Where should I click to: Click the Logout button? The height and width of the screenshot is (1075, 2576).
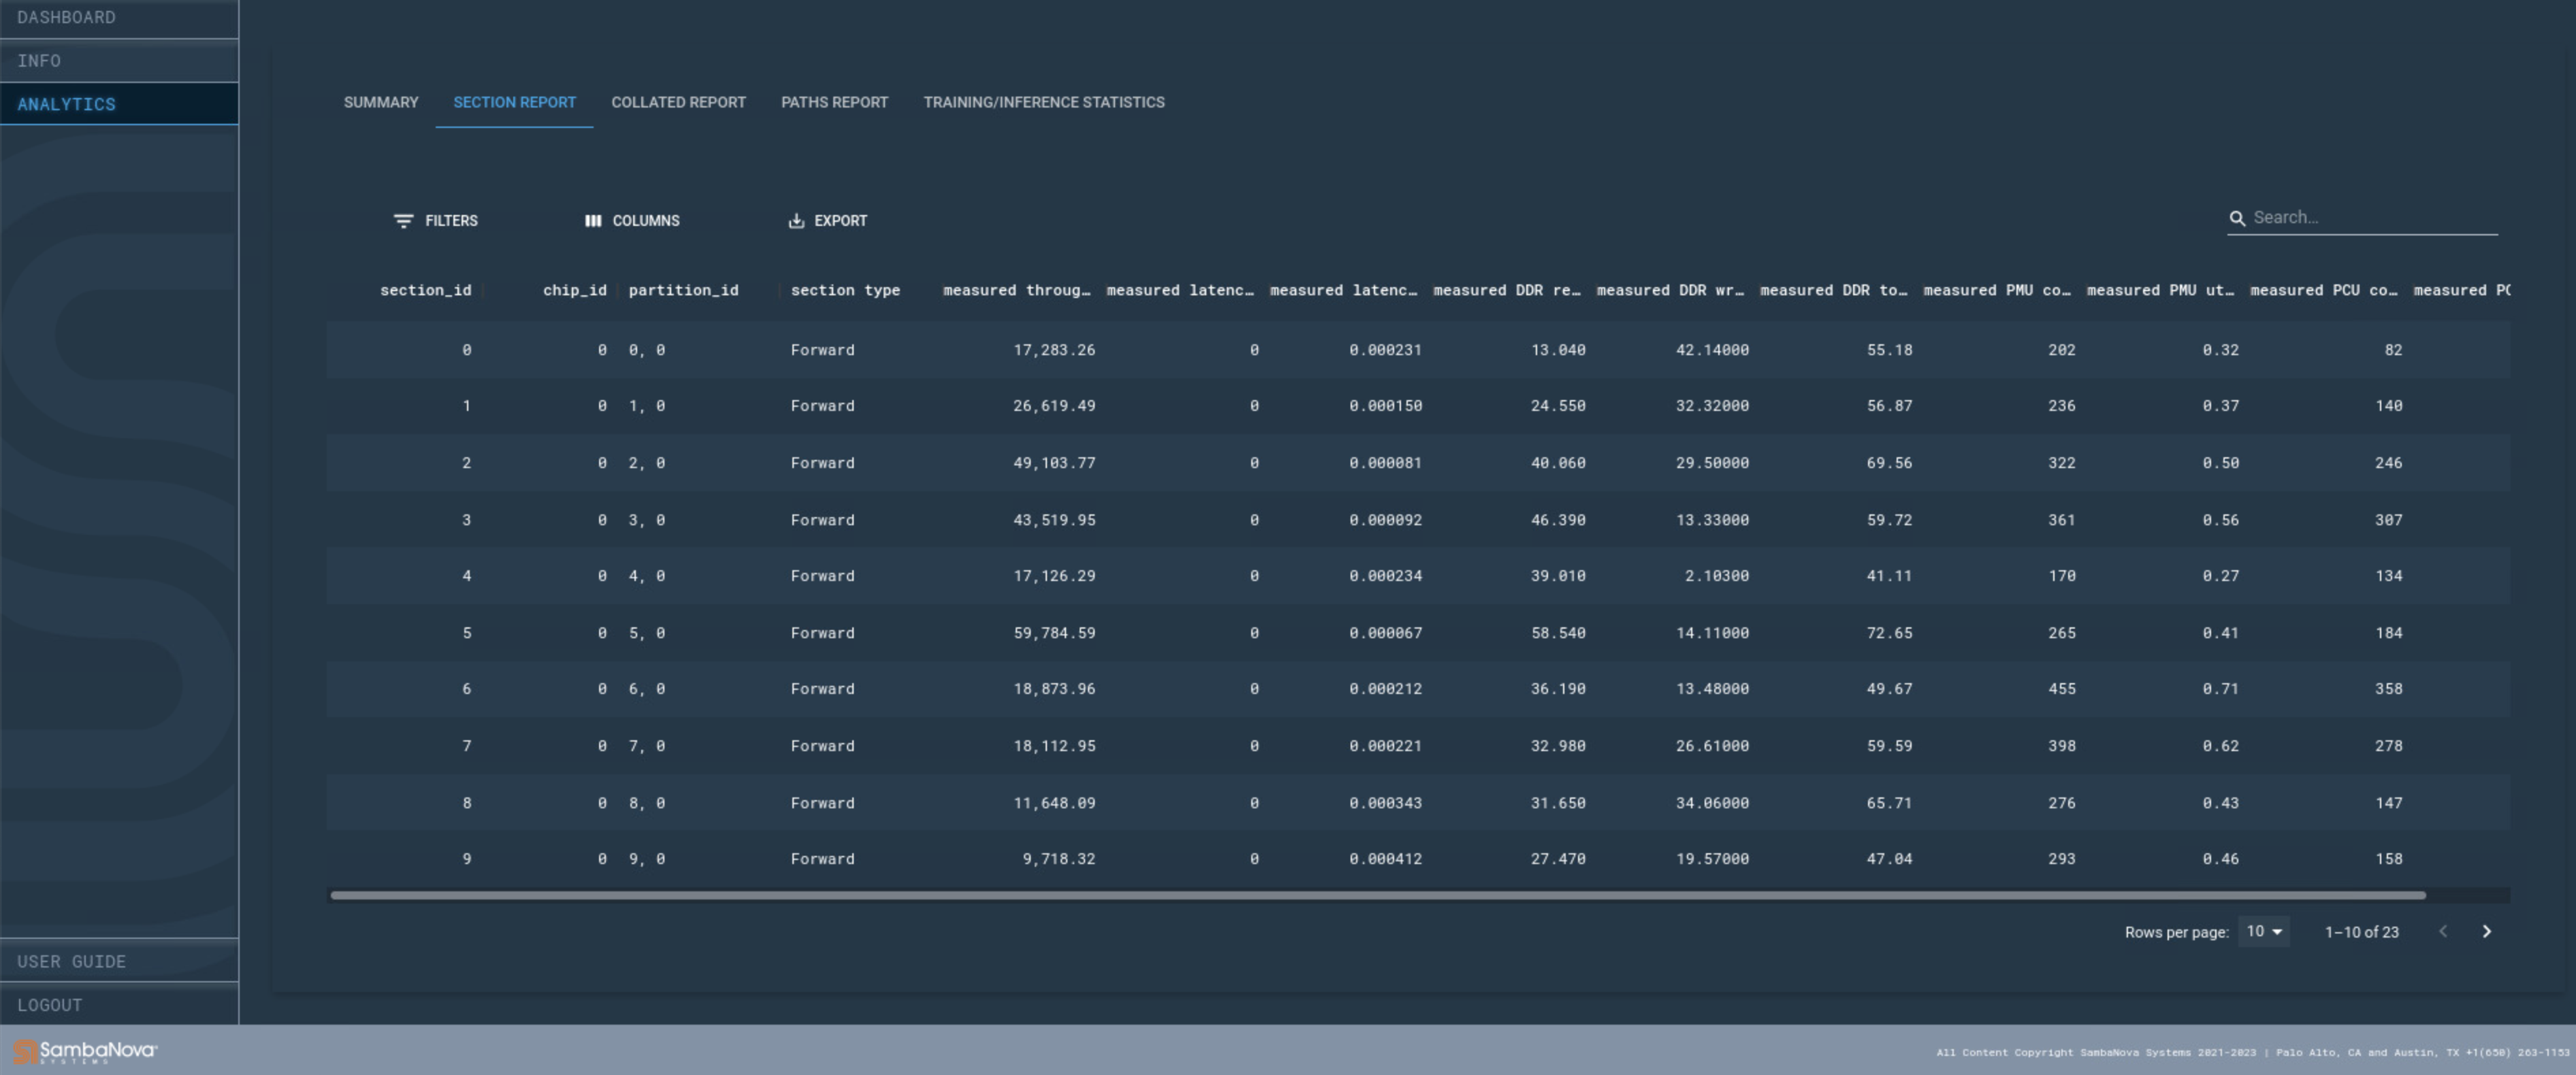pos(49,1005)
